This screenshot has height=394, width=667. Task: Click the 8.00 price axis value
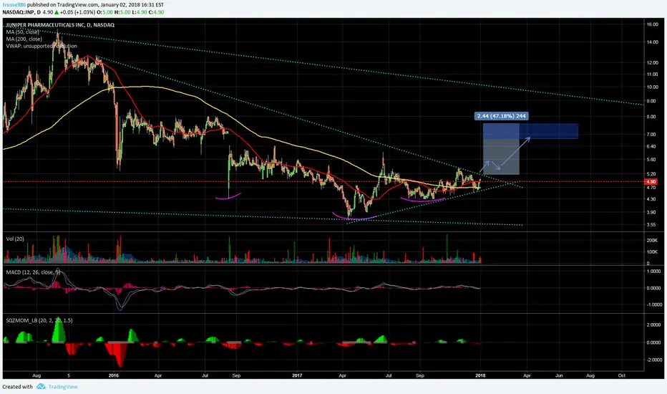coord(651,117)
